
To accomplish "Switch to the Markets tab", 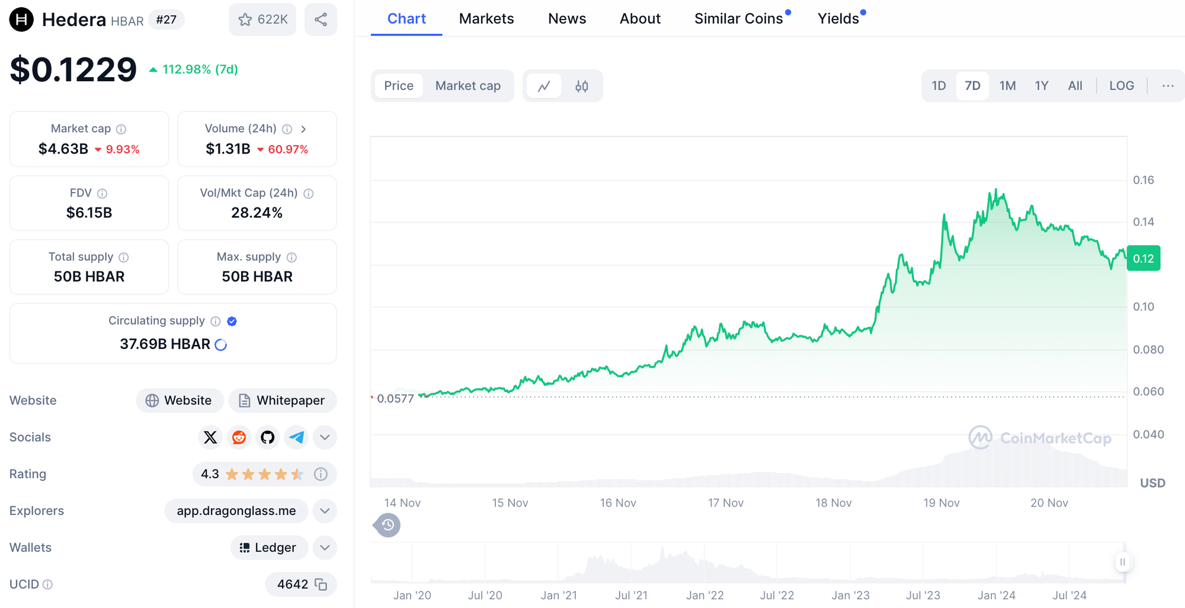I will click(x=486, y=19).
